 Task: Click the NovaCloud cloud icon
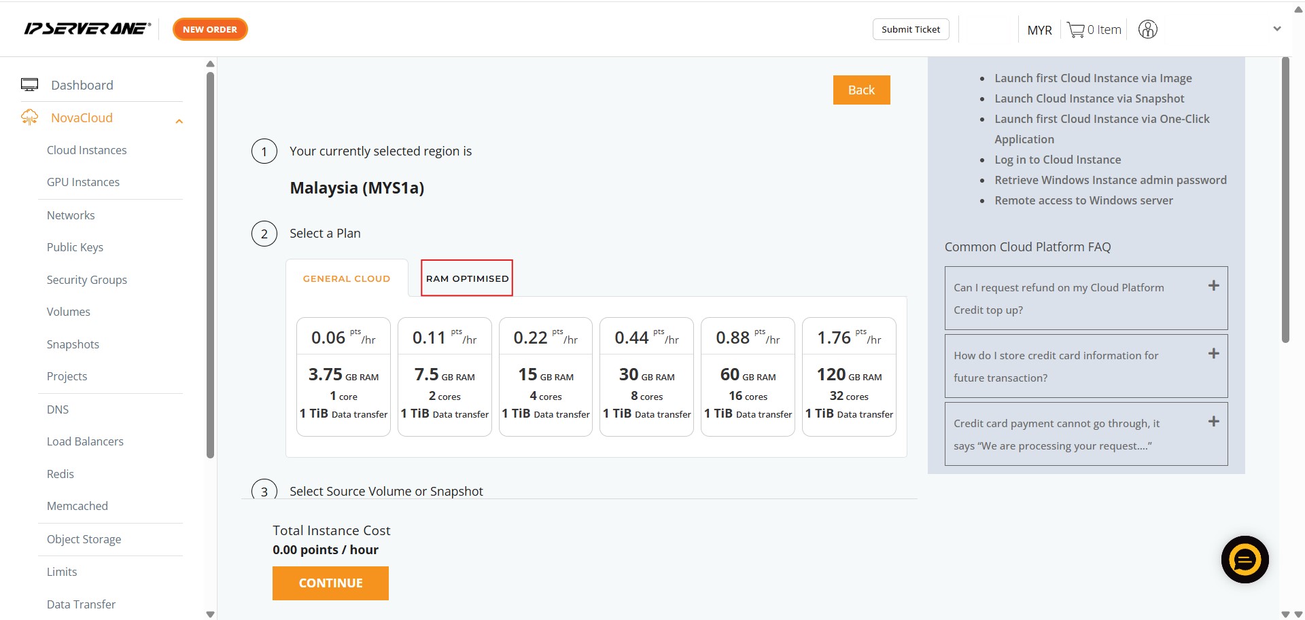29,117
